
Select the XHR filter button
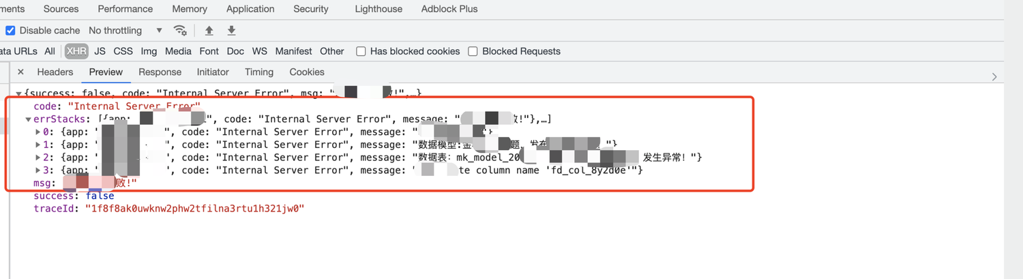[x=76, y=51]
